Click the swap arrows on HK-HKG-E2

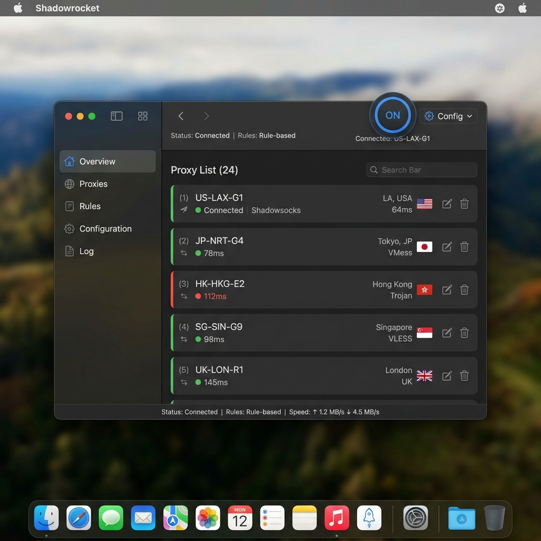pyautogui.click(x=184, y=296)
